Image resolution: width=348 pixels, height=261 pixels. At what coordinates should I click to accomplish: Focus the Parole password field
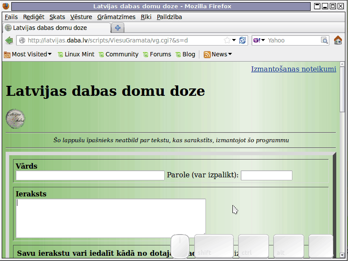[x=267, y=176]
